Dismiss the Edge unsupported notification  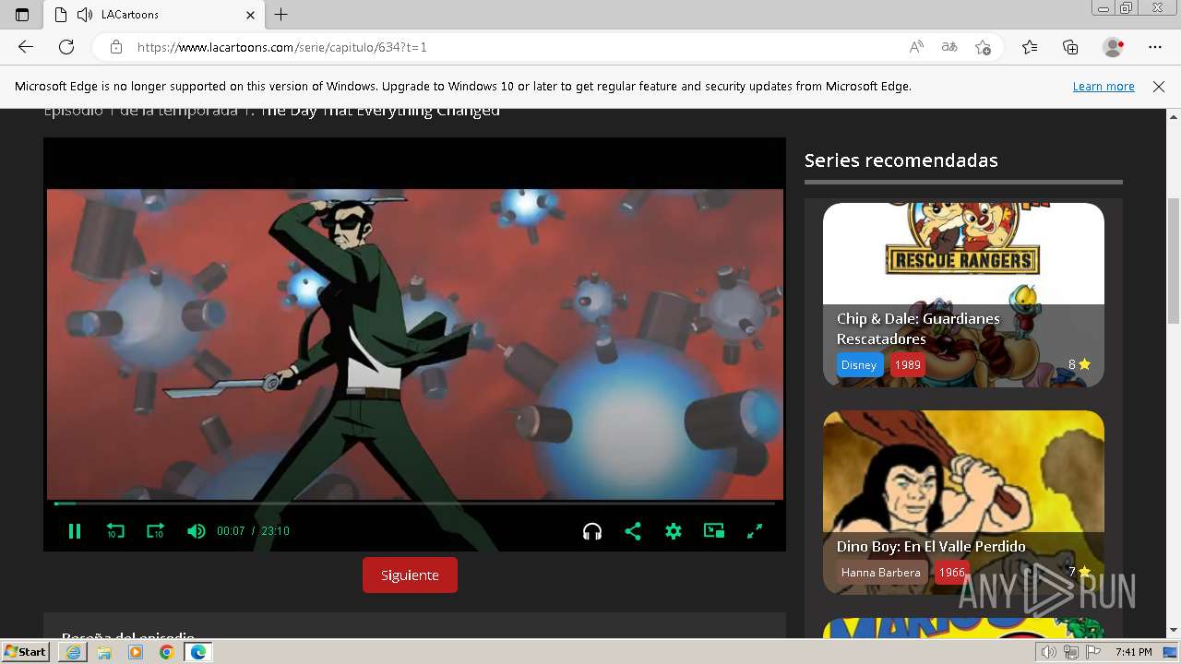click(x=1159, y=86)
